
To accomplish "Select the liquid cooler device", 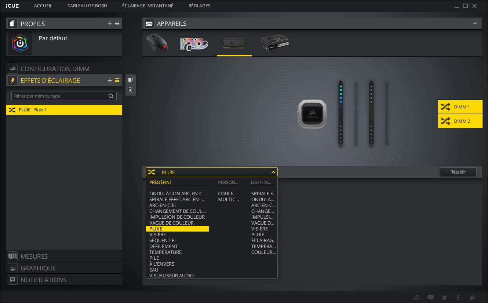I will click(x=194, y=43).
